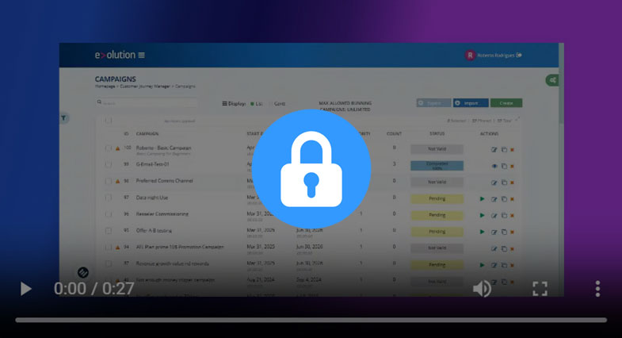Enter fullscreen mode for the video
Viewport: 622px width, 338px height.
pyautogui.click(x=540, y=289)
